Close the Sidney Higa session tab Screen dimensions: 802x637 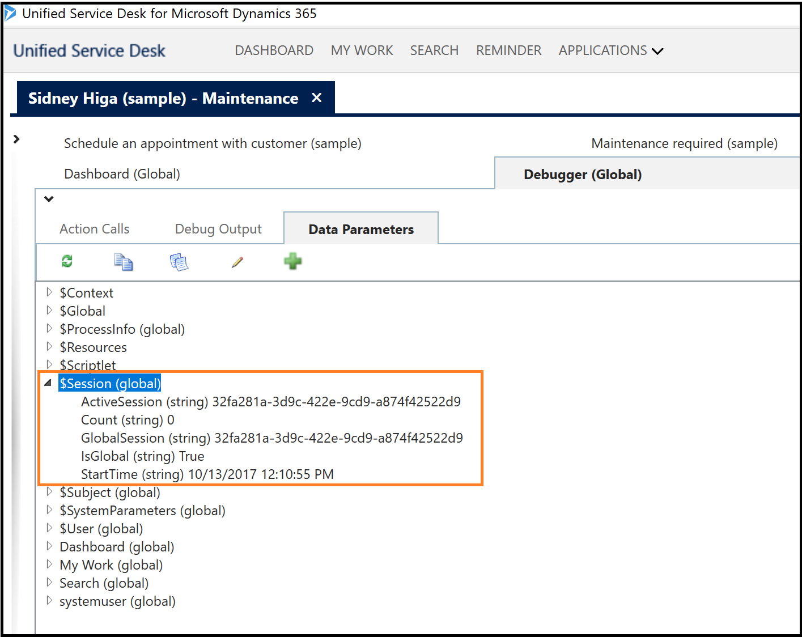317,97
